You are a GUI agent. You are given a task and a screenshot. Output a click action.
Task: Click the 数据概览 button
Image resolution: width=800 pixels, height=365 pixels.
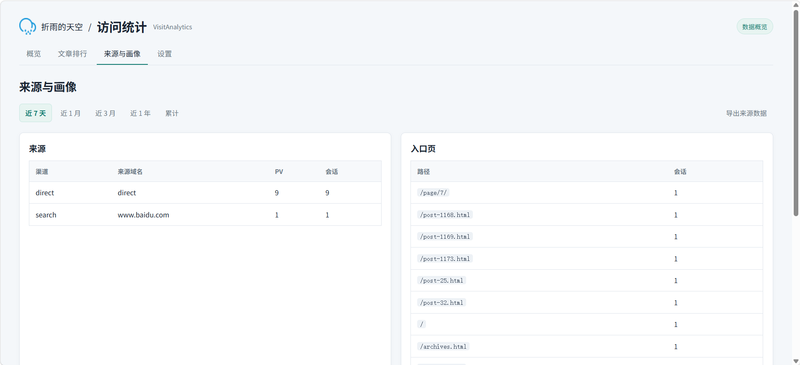coord(754,27)
